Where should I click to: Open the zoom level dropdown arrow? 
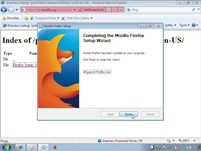194,141
